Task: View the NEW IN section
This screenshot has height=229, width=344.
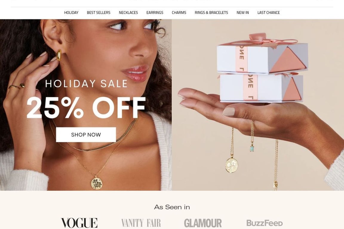Action: point(243,13)
